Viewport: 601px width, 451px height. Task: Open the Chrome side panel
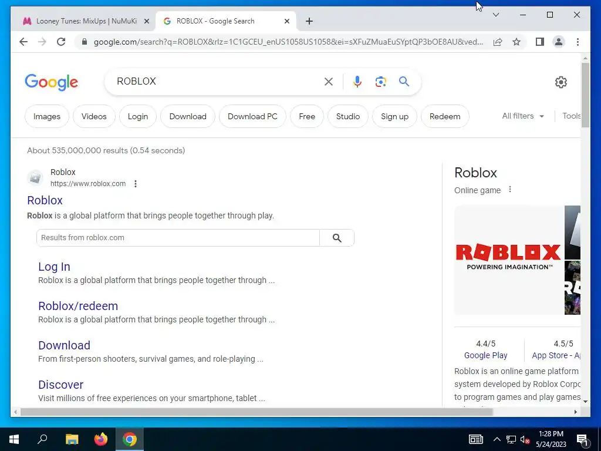[540, 42]
